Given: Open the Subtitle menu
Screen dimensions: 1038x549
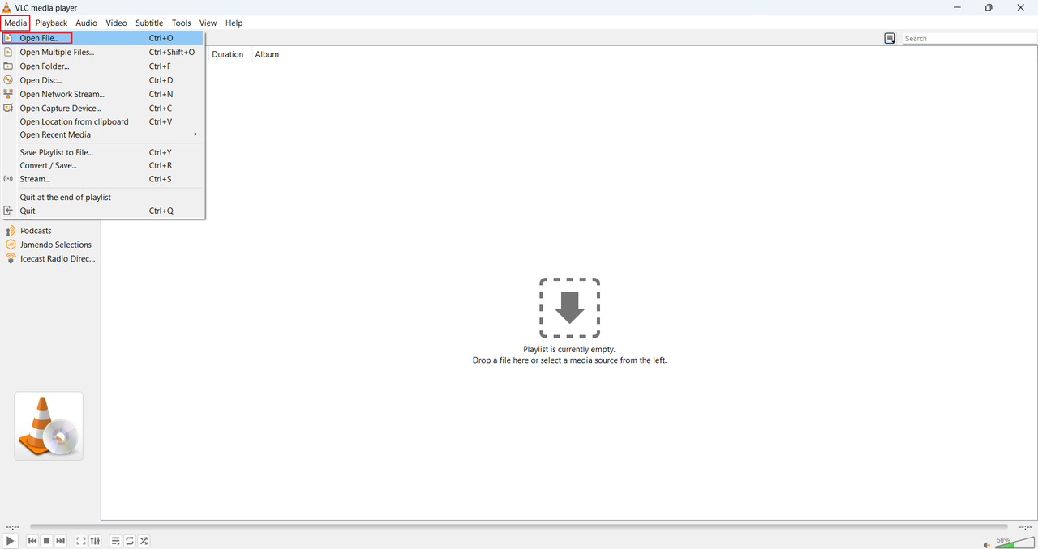Looking at the screenshot, I should point(149,23).
